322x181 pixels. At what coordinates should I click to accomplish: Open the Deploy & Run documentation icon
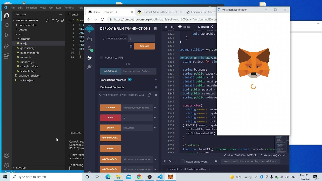pos(155,29)
